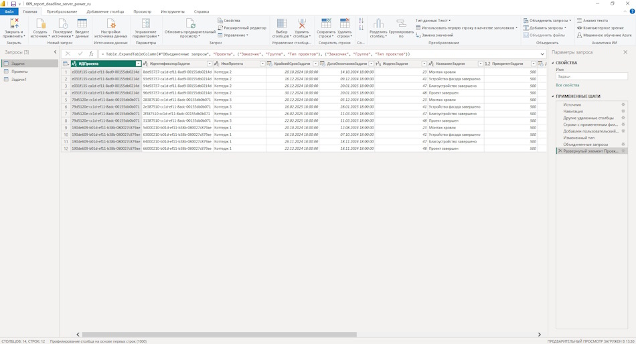
Task: Open filter dropdown of ИндексЗадачи column
Action: click(x=424, y=64)
